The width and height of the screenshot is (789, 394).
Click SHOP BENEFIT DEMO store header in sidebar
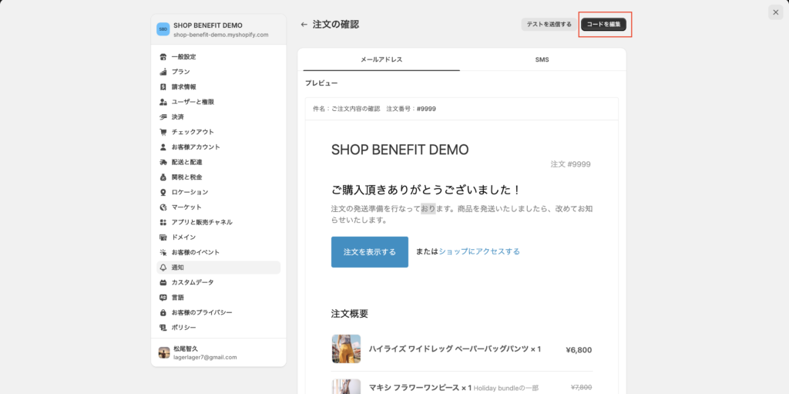point(218,30)
